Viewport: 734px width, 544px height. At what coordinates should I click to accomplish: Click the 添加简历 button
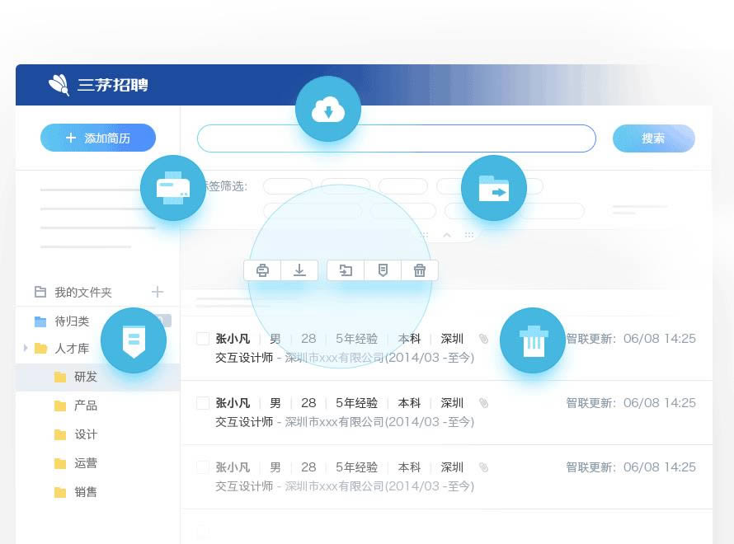tap(98, 138)
